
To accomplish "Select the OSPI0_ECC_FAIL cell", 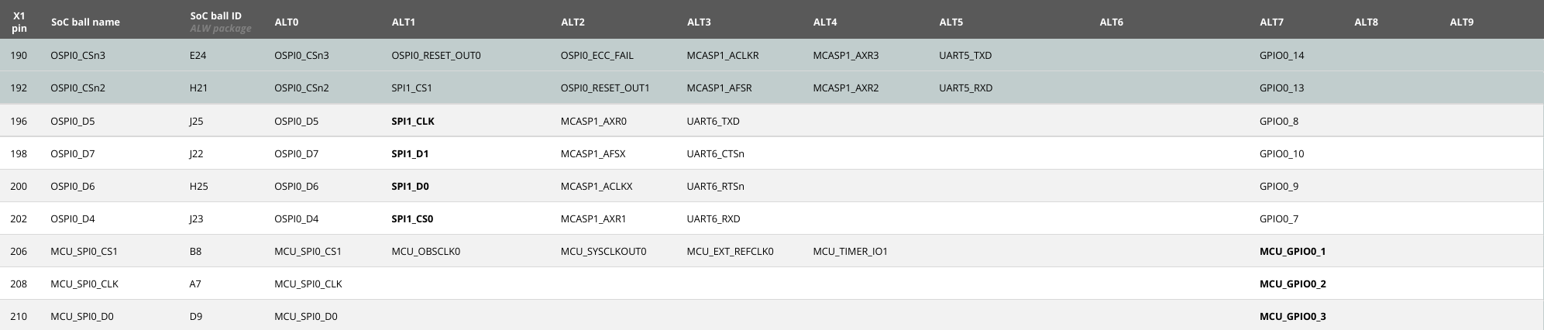I will click(x=597, y=55).
